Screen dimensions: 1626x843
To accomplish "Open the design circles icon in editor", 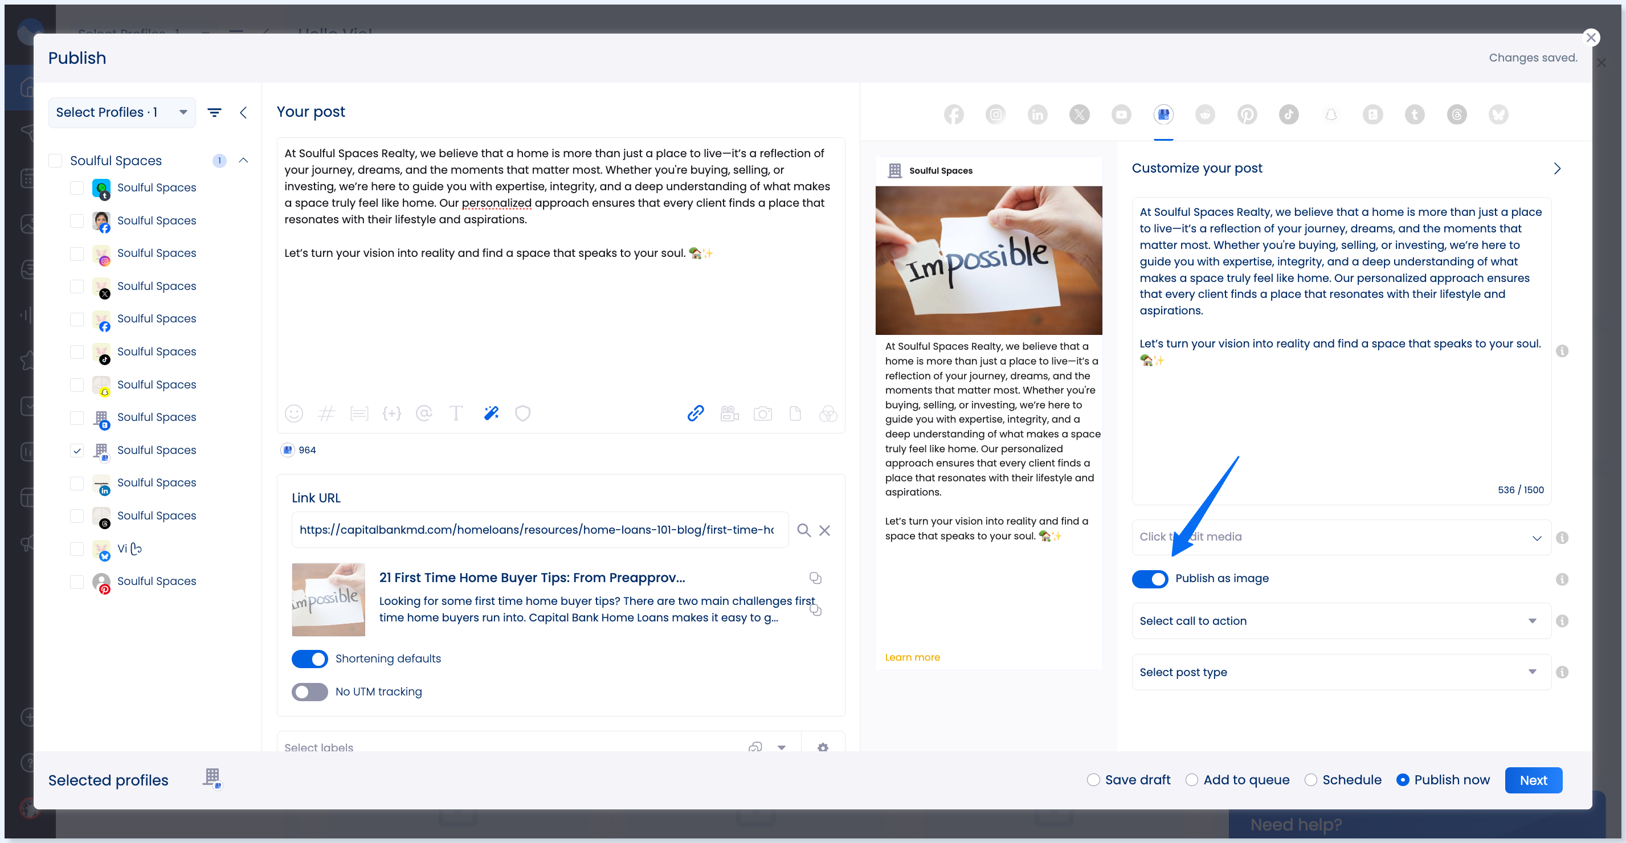I will click(828, 414).
